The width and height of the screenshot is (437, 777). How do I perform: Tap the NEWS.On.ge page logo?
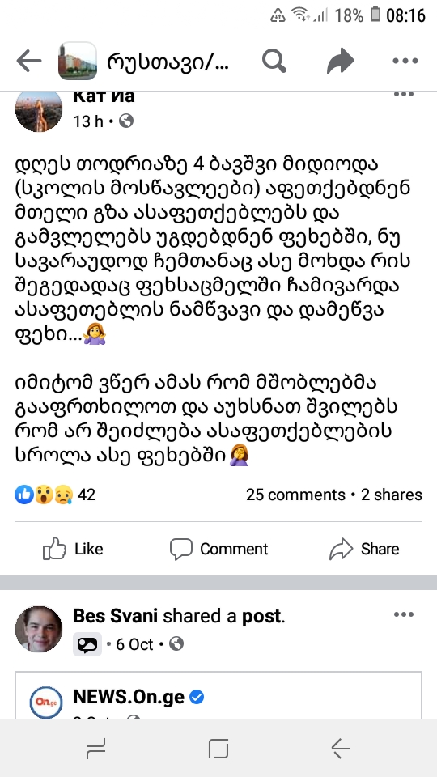[x=46, y=702]
